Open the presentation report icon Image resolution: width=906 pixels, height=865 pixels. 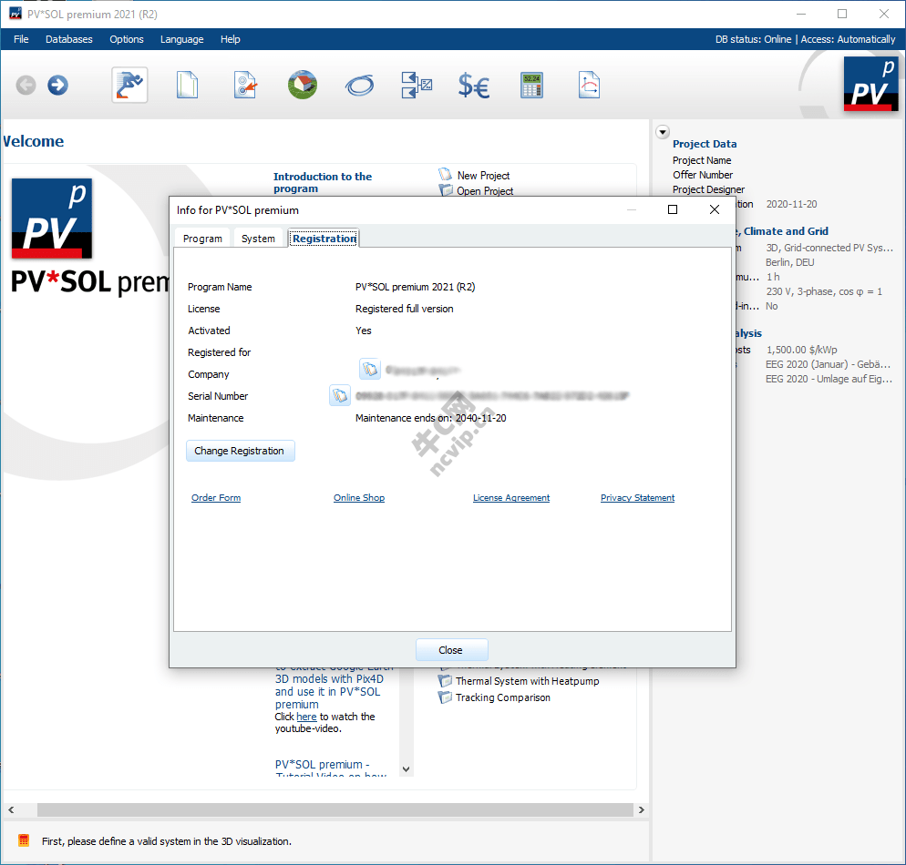coord(589,86)
